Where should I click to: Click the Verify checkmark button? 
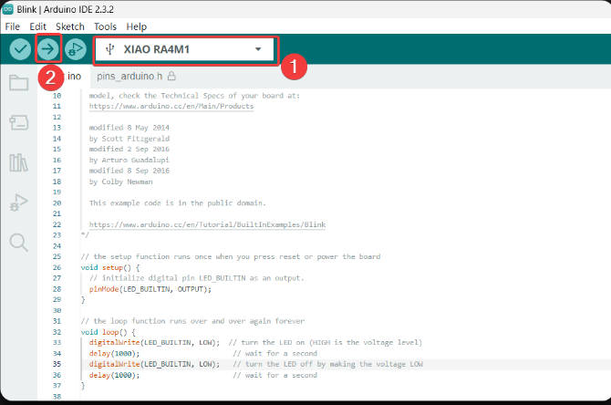tap(20, 49)
